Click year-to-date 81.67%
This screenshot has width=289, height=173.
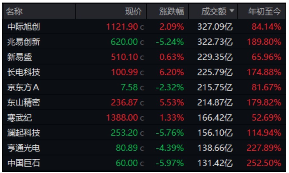coord(267,87)
